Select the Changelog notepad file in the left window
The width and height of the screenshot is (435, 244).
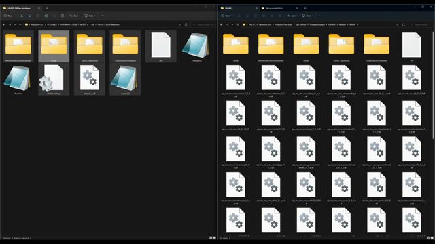coord(196,47)
